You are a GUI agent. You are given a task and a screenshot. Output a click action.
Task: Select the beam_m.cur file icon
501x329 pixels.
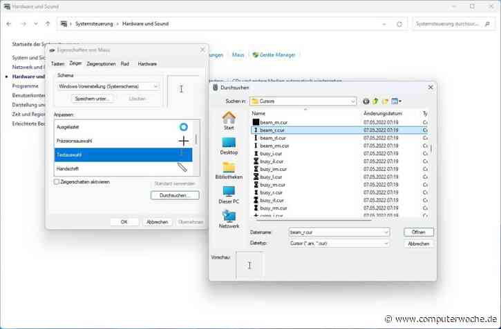256,122
